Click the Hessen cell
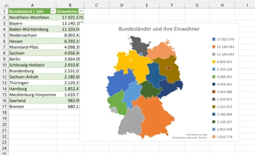Viewport: 255px width, 155px height. pos(32,41)
